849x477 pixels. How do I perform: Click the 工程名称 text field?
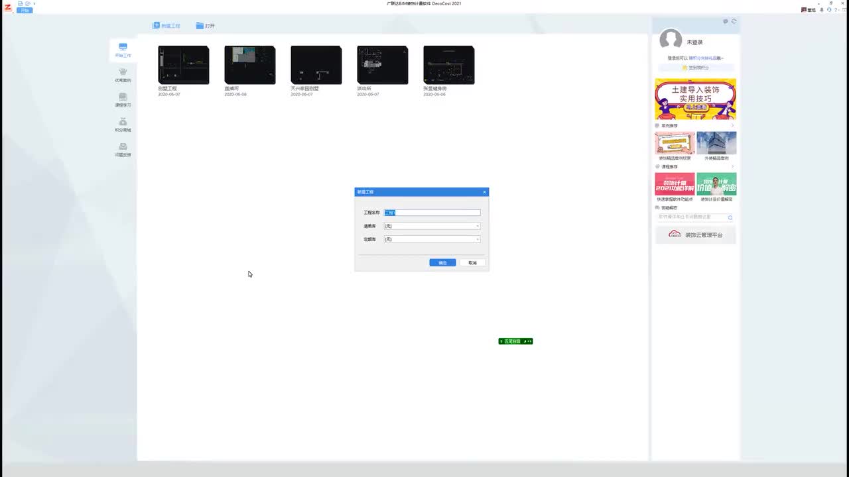pyautogui.click(x=432, y=213)
